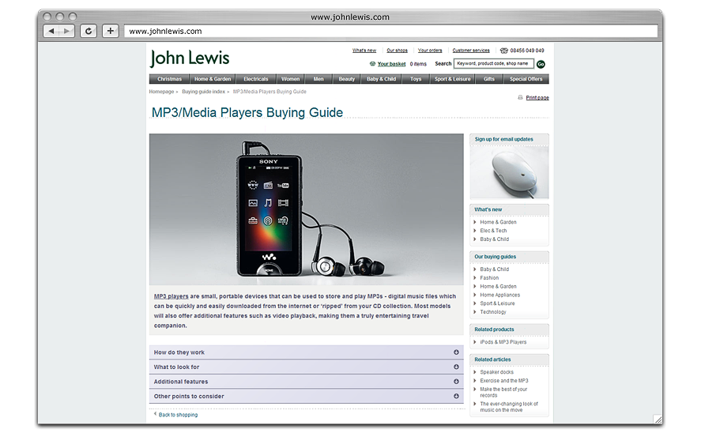Click the new tab plus button
Image resolution: width=701 pixels, height=433 pixels.
(x=110, y=31)
